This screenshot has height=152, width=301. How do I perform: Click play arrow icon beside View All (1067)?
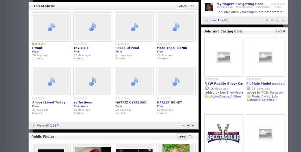33,126
